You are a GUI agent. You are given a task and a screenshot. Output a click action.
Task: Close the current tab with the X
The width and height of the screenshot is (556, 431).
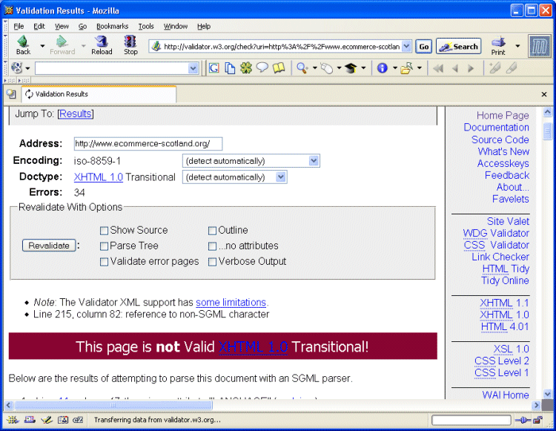(544, 94)
